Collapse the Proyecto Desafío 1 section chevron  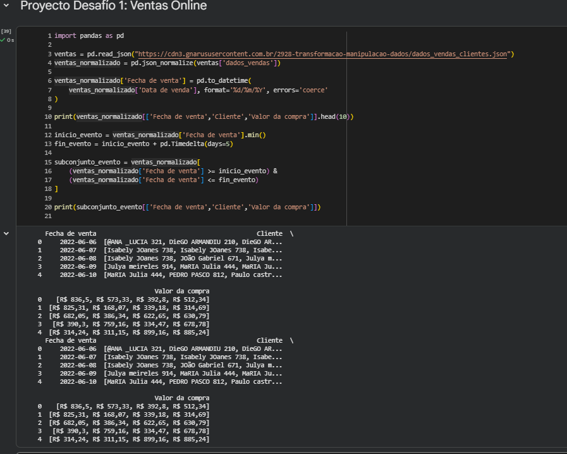[7, 6]
